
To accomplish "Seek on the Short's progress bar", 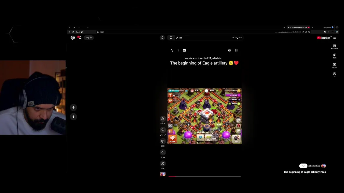I will coord(204,176).
